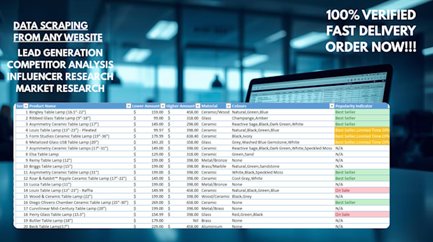Open the Material column filter dropdown
Image resolution: width=433 pixels, height=242 pixels.
[228, 106]
